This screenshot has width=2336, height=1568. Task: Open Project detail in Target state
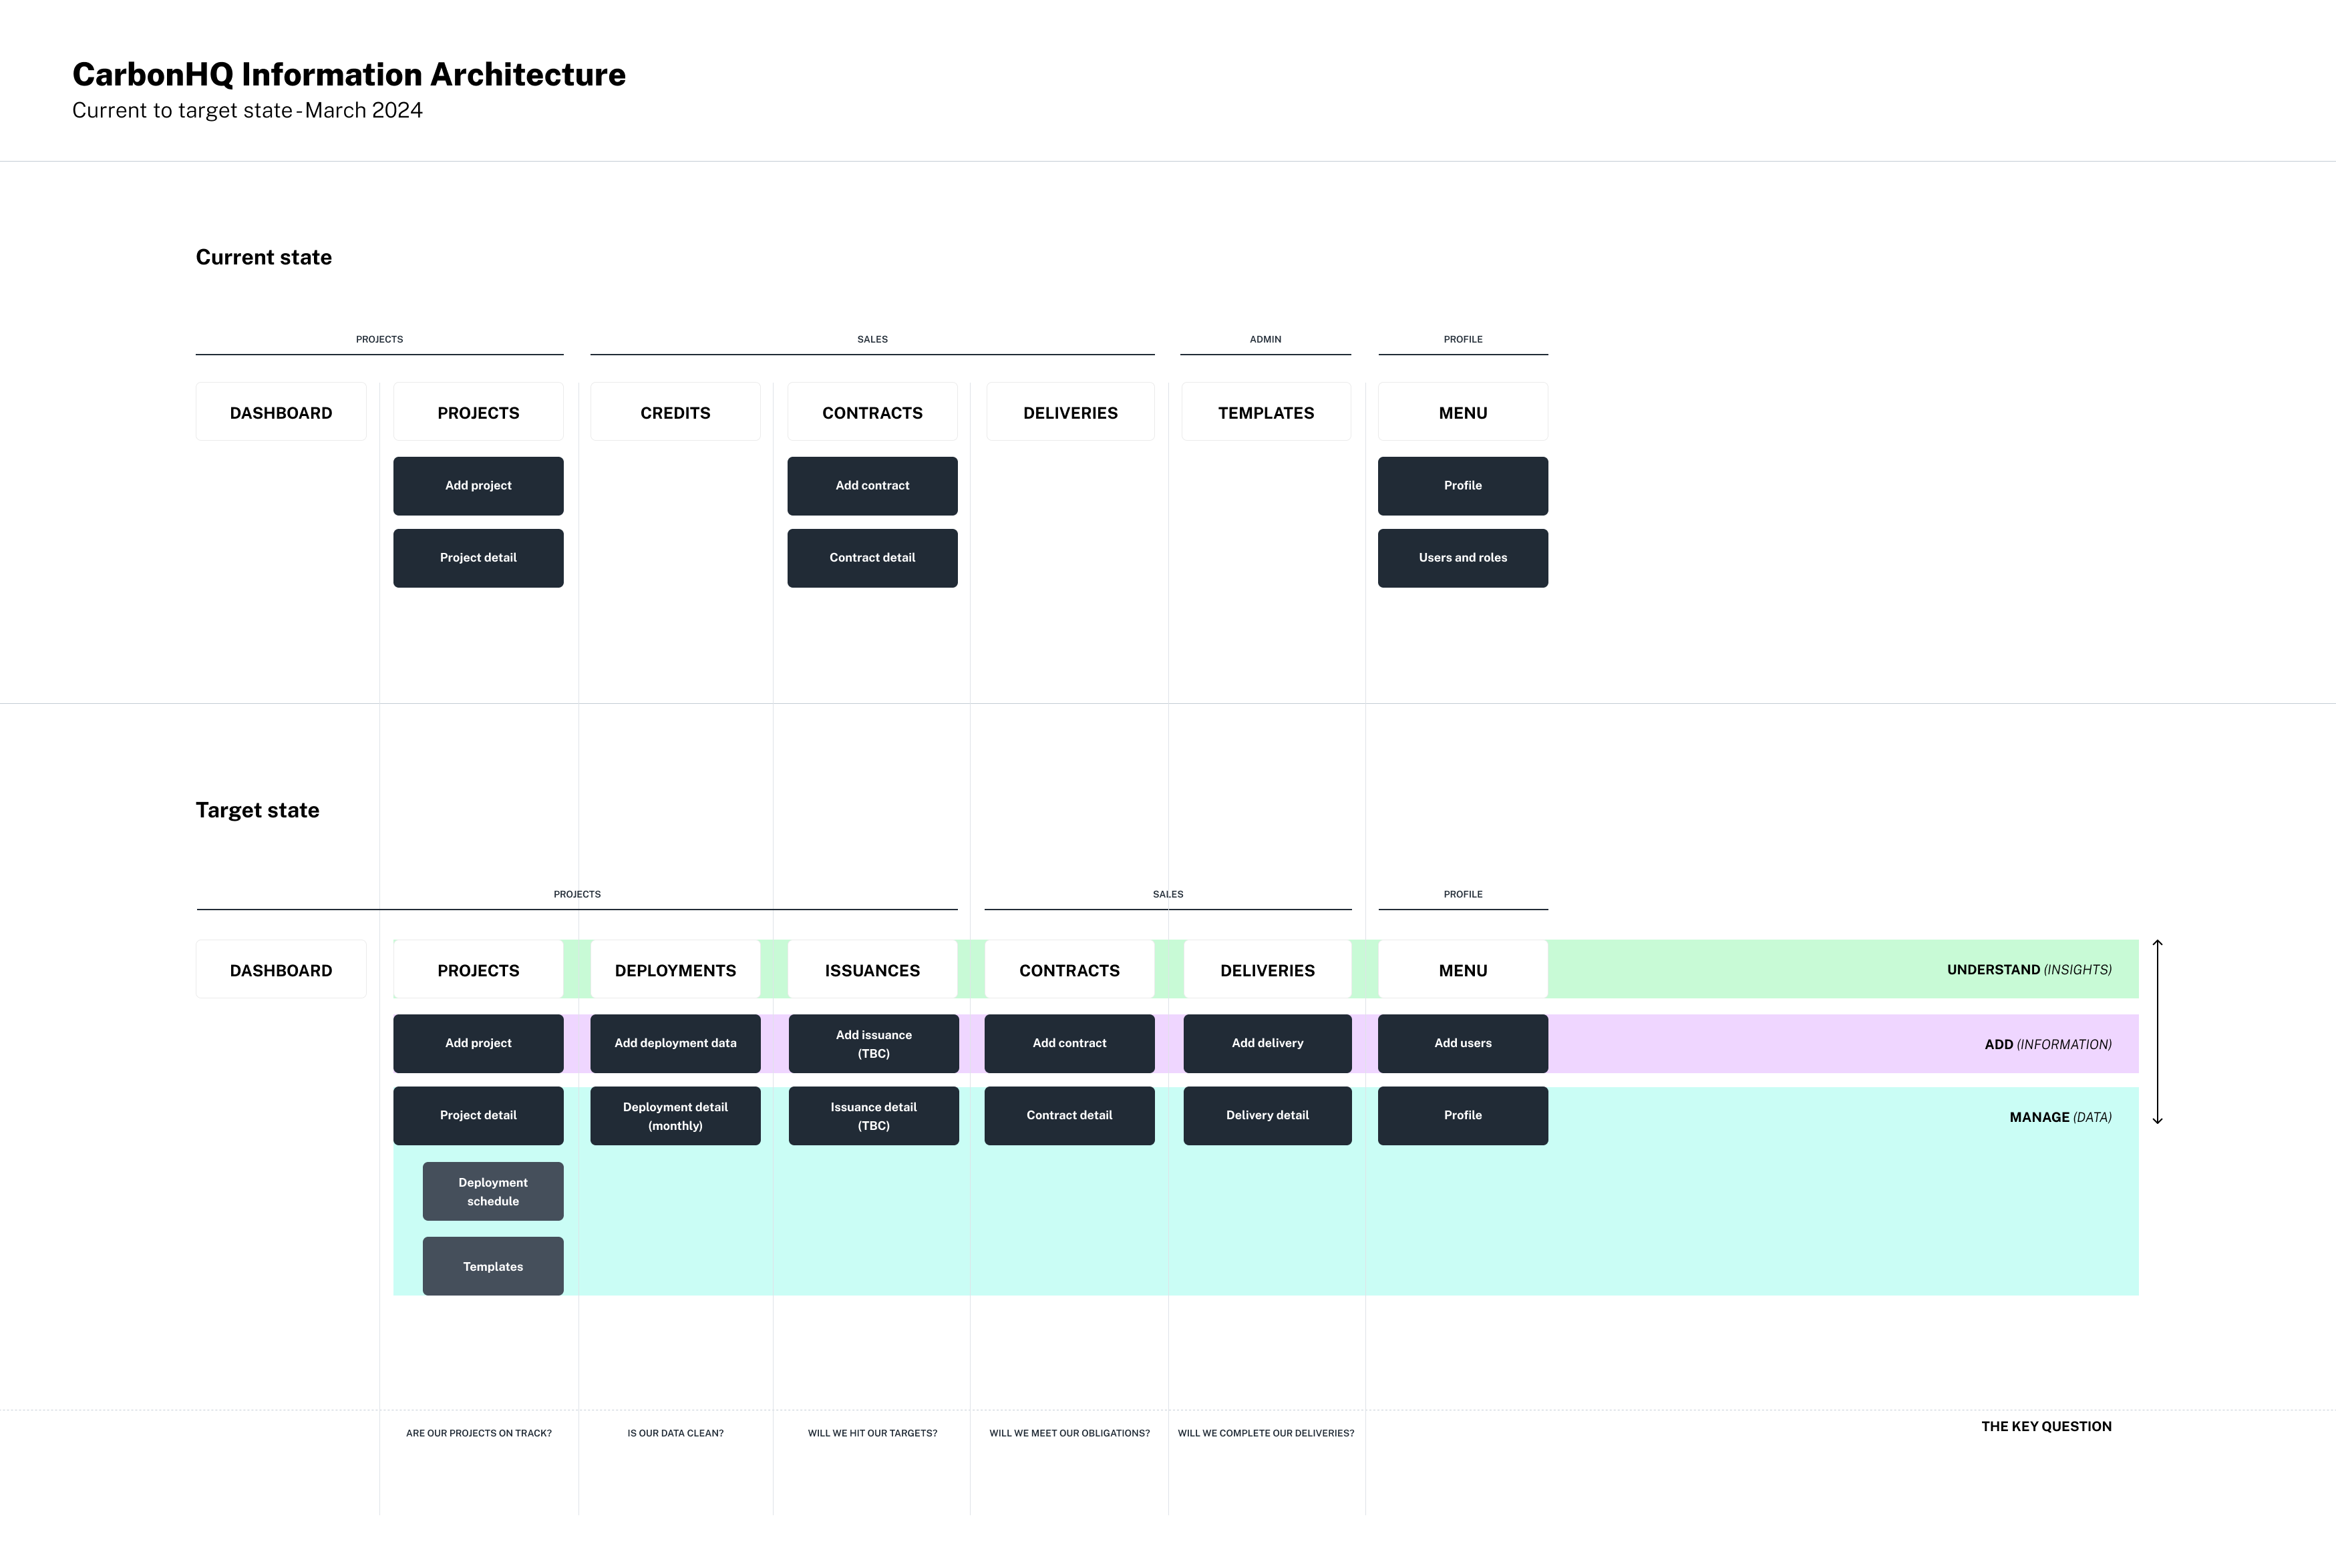click(x=478, y=1116)
